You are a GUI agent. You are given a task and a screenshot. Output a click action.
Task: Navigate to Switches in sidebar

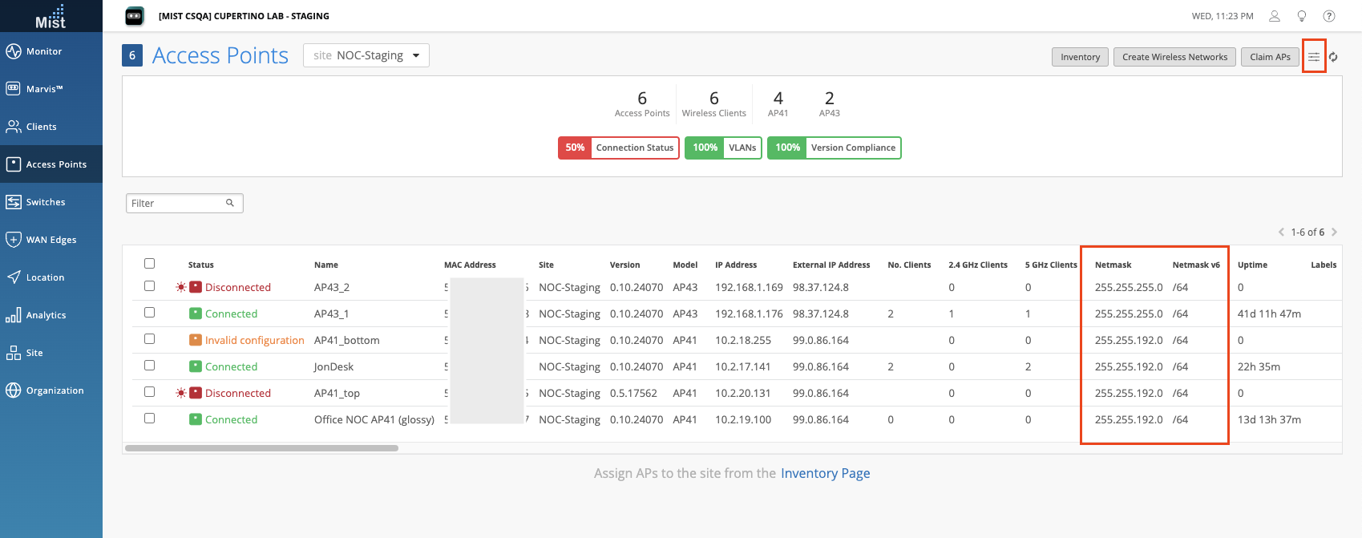45,202
